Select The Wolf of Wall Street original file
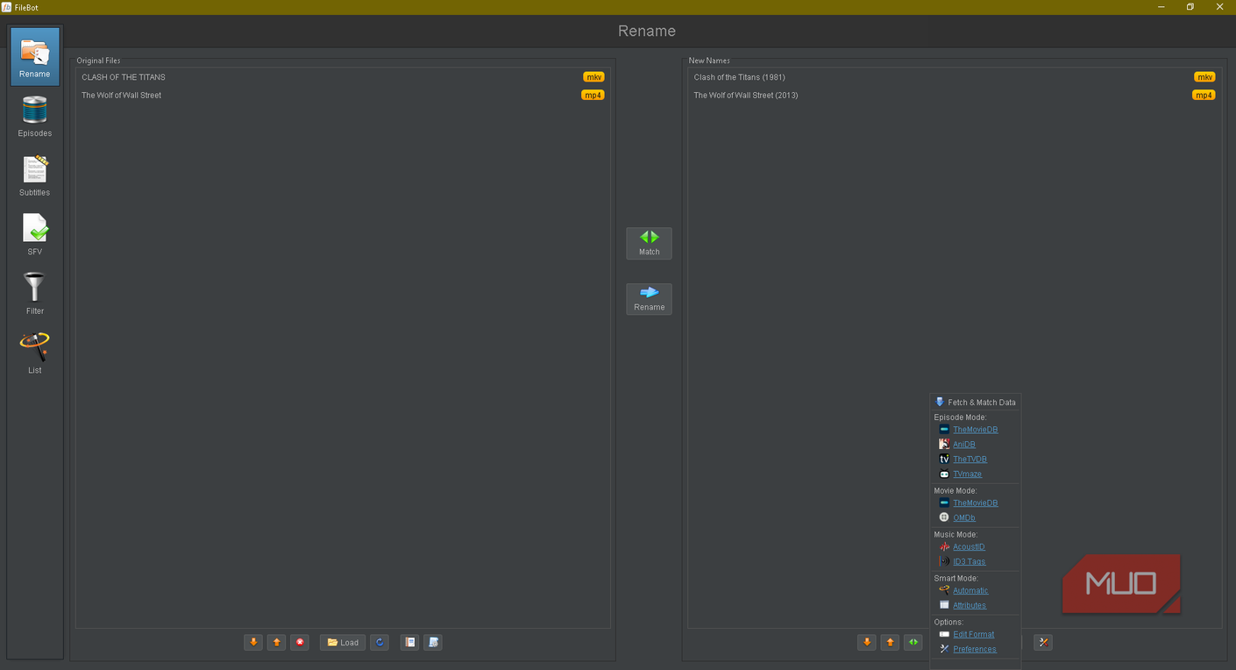 point(343,96)
